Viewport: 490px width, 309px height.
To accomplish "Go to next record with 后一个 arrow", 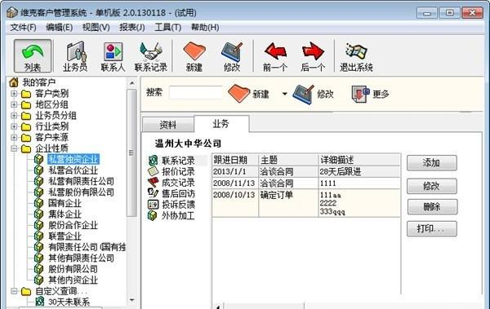I will click(313, 56).
